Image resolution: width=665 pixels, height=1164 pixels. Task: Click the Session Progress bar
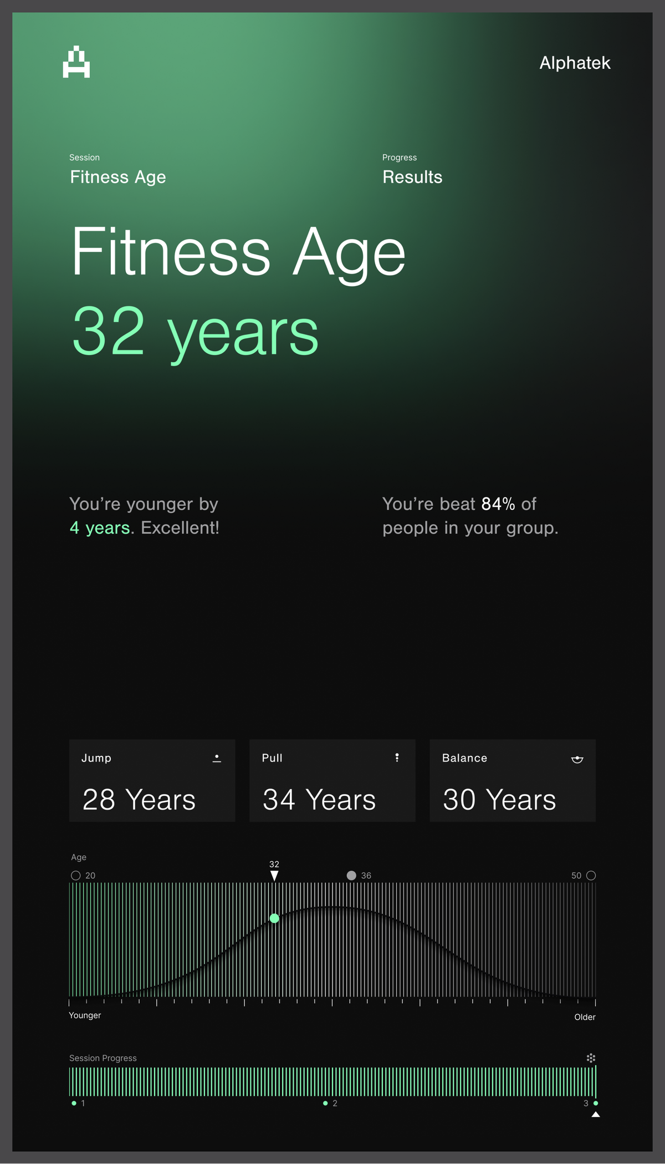pyautogui.click(x=332, y=1081)
